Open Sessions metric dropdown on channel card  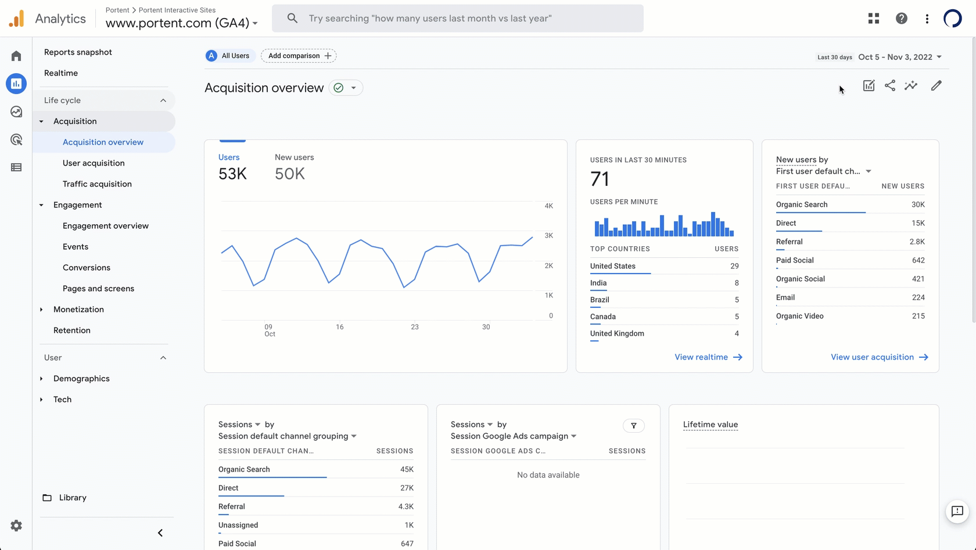(239, 425)
